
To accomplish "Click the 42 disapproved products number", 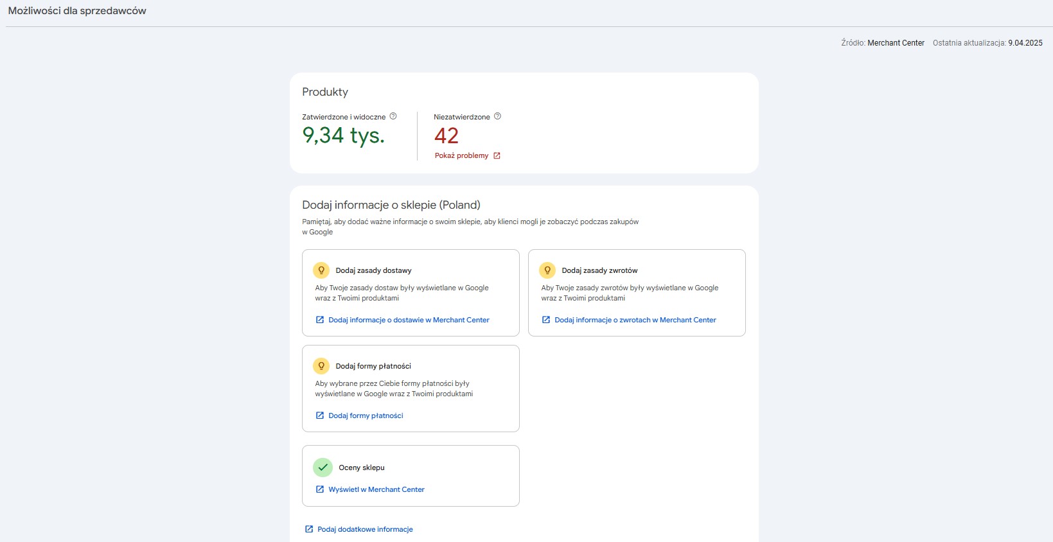I will point(447,135).
